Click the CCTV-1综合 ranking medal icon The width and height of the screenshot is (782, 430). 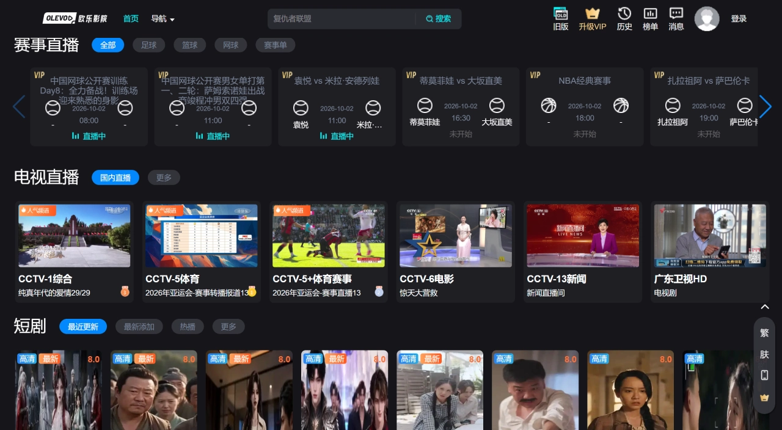point(125,292)
